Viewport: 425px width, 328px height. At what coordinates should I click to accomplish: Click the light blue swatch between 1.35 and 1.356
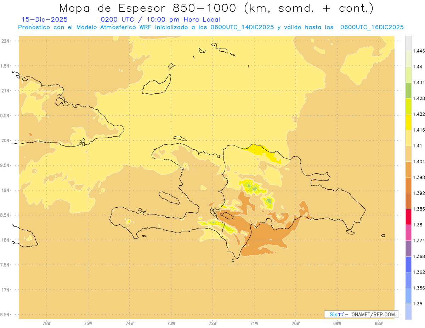(408, 296)
